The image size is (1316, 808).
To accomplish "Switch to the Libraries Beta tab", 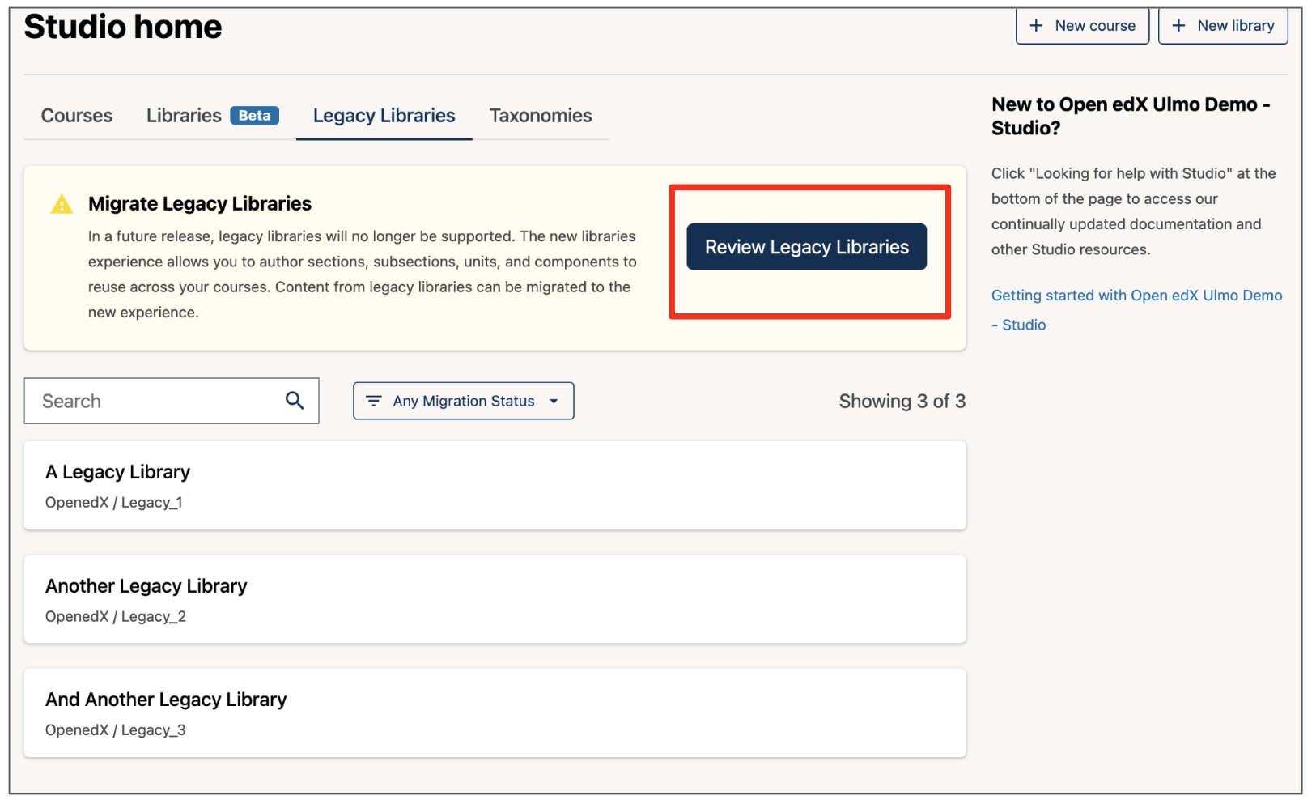I will pos(184,115).
